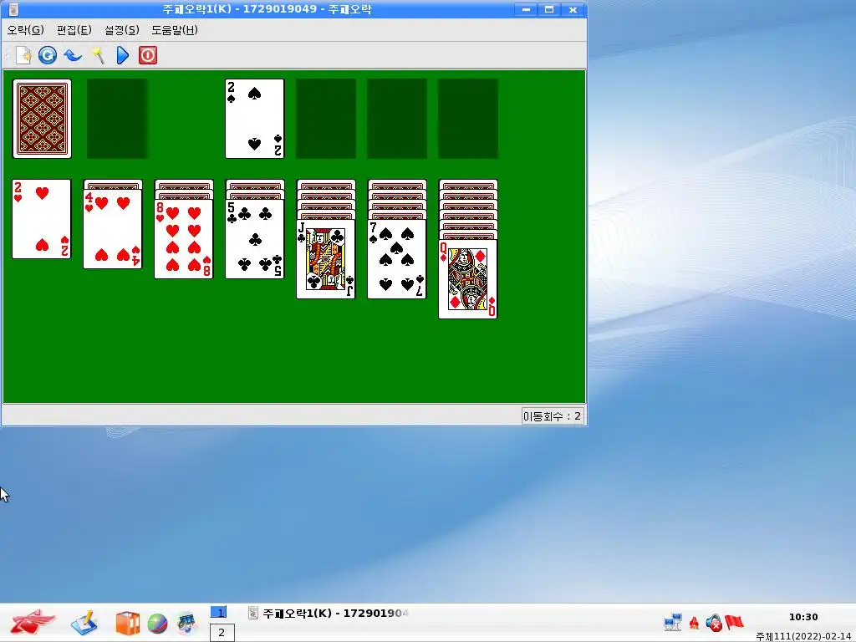
Task: Draw a card from the face-down stock pile
Action: (42, 119)
